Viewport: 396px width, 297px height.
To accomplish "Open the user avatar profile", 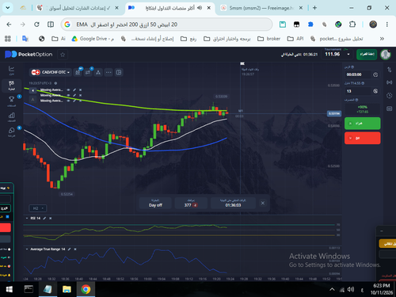I will 386,55.
